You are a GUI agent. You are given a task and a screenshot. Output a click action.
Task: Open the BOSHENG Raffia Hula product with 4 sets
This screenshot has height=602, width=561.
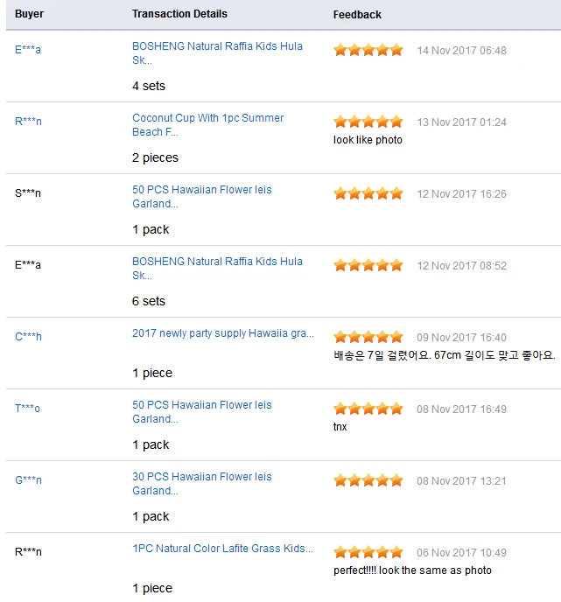217,53
